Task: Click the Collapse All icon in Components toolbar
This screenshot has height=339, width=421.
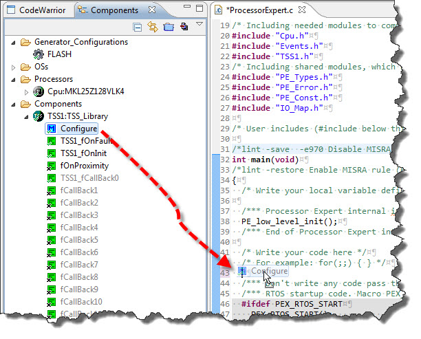Action: coord(138,27)
